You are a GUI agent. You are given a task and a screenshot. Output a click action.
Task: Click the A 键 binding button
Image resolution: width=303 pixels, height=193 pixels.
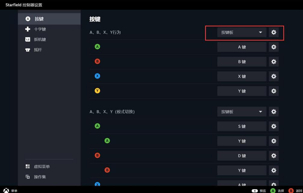(242, 47)
